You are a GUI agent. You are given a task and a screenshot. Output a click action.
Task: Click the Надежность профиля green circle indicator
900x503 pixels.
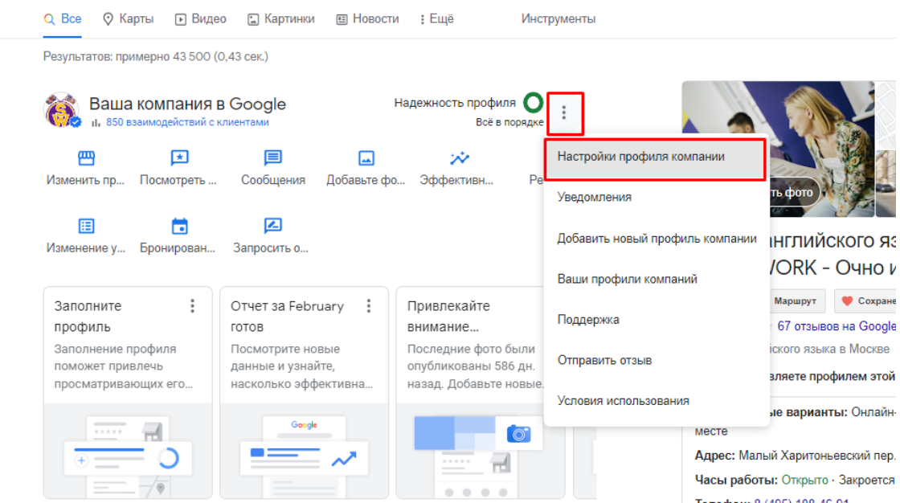point(534,103)
